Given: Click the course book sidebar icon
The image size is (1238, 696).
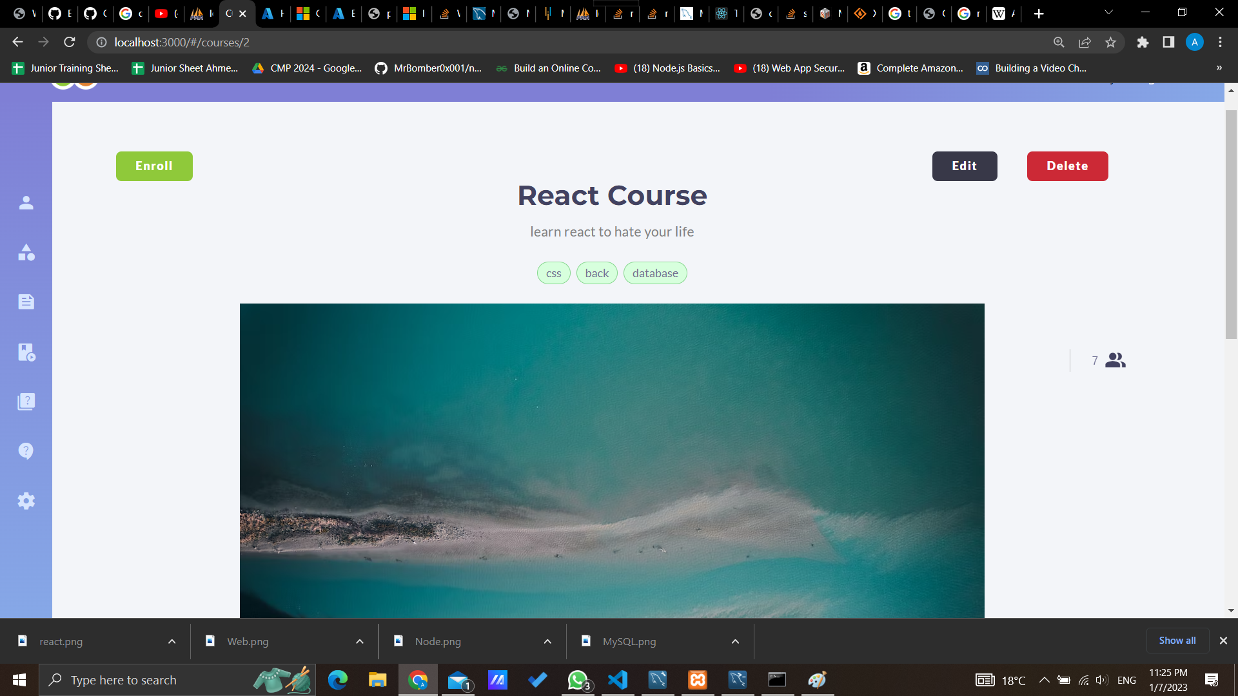Looking at the screenshot, I should click(26, 352).
